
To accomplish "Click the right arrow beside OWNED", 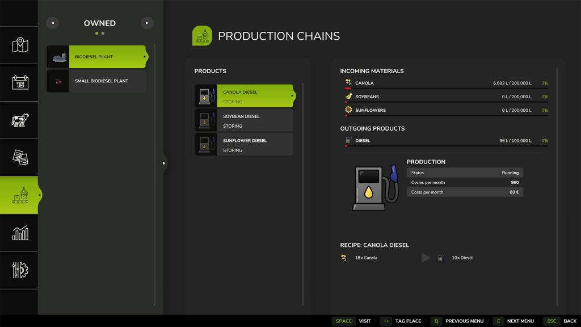I will (x=146, y=23).
